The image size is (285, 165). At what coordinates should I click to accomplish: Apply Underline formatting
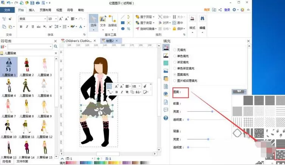coord(33,26)
